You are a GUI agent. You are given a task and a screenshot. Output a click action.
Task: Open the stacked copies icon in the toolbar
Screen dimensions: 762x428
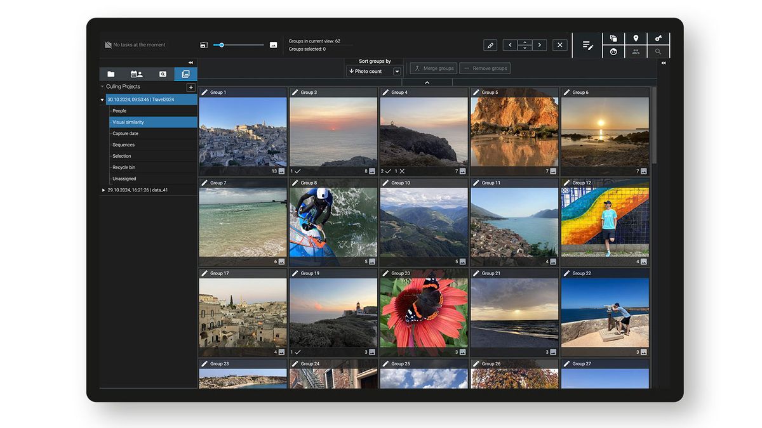[613, 38]
